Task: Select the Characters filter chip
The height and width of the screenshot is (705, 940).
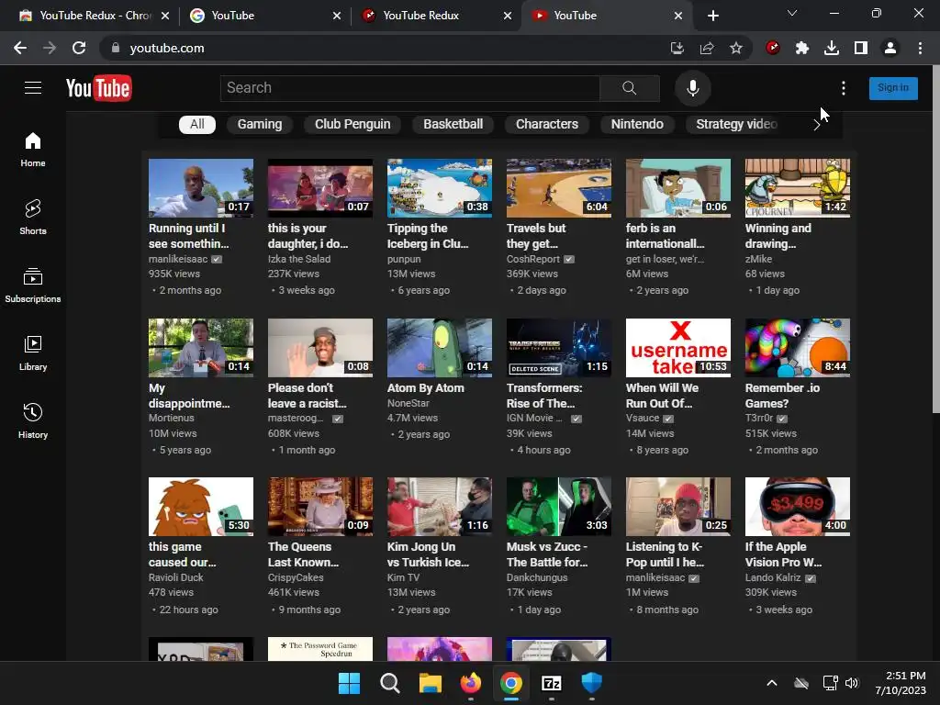Action: (x=547, y=124)
